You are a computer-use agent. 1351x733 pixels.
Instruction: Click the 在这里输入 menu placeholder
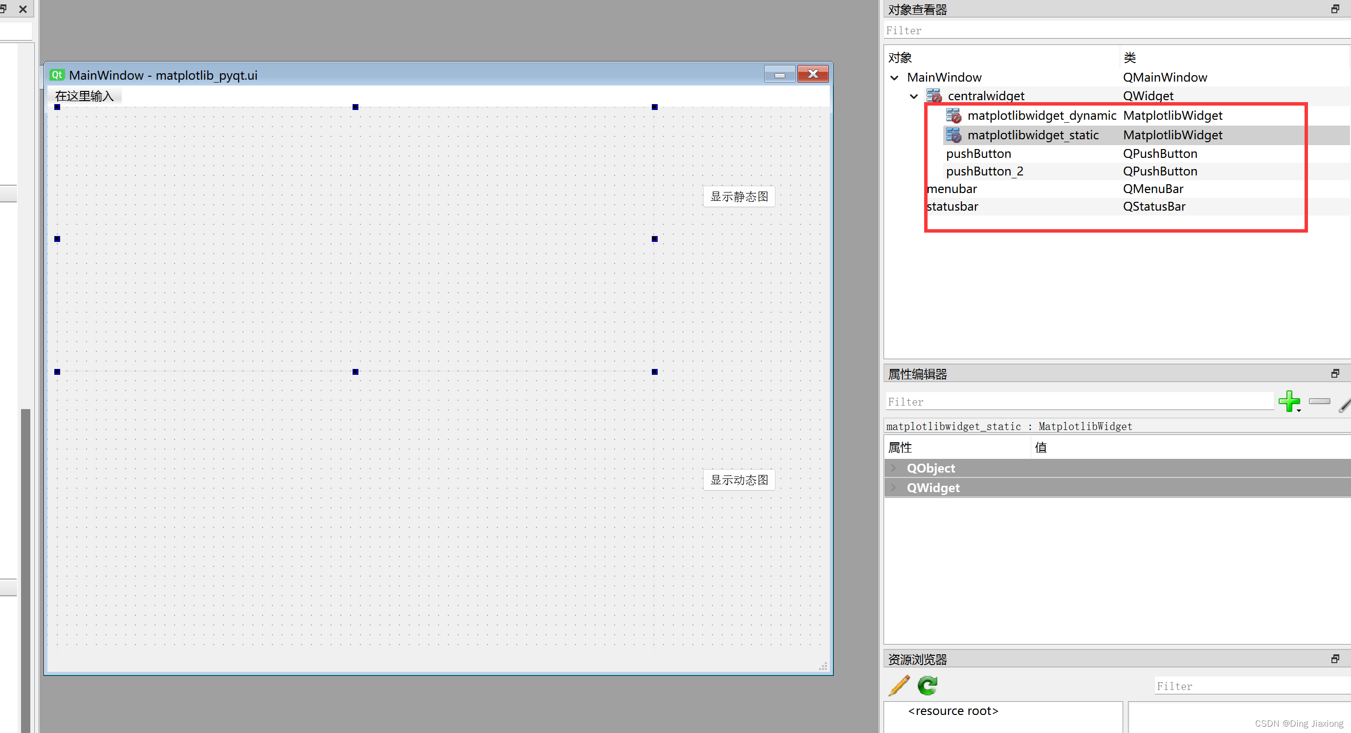[84, 96]
